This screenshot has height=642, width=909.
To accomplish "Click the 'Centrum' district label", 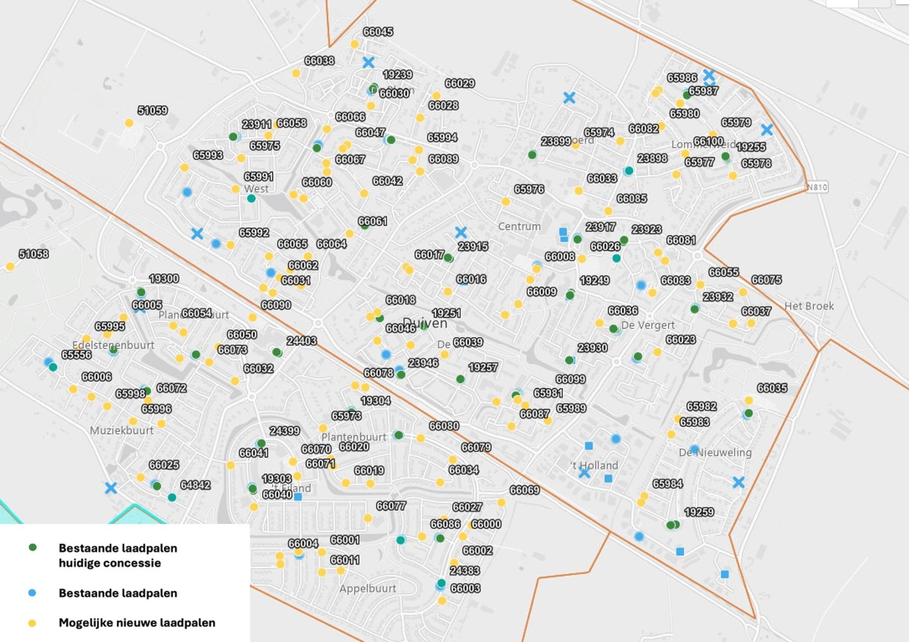I will (519, 227).
